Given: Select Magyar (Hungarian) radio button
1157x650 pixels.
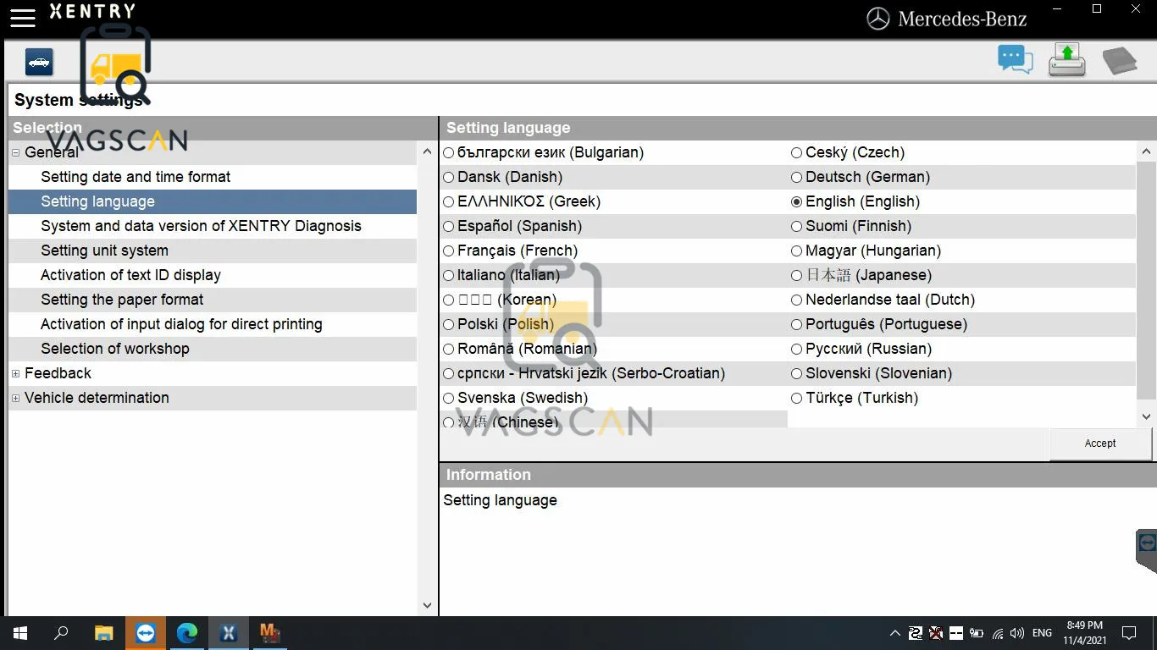Looking at the screenshot, I should point(796,251).
